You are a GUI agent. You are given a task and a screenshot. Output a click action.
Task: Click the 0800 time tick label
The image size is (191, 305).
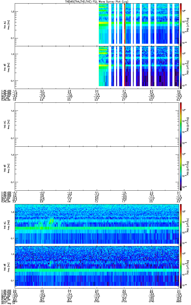pyautogui.click(x=179, y=301)
